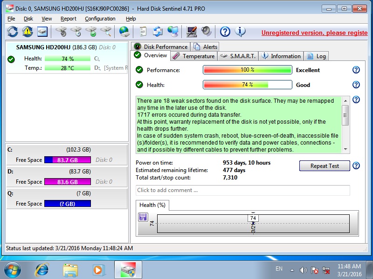Viewport: 373px width, 279px height.
Task: Click the network tray icon with red X
Action: click(326, 270)
